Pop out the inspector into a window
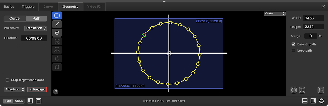 tap(323, 7)
